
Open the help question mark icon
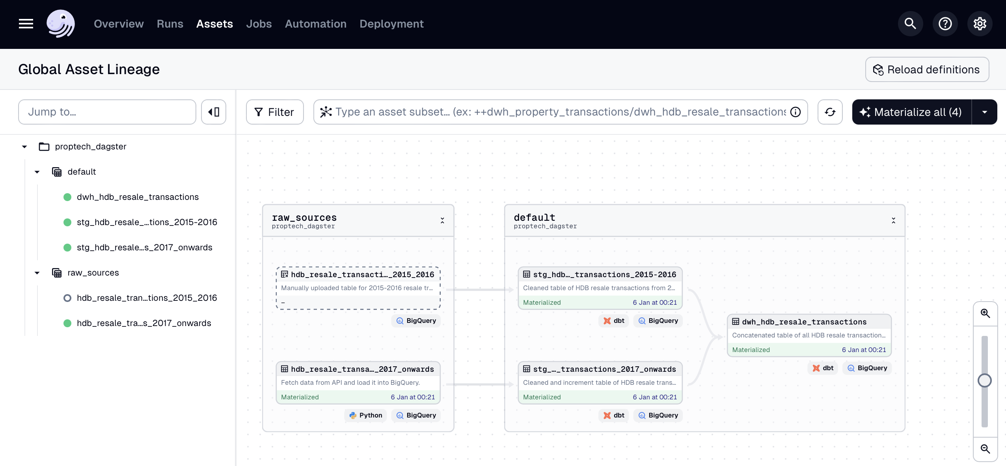(945, 24)
